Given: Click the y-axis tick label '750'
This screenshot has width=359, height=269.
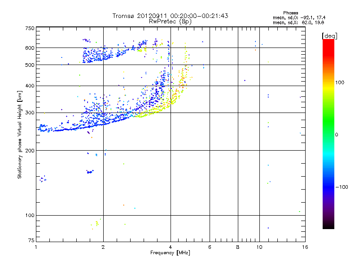Looking at the screenshot, I should click(30, 28).
